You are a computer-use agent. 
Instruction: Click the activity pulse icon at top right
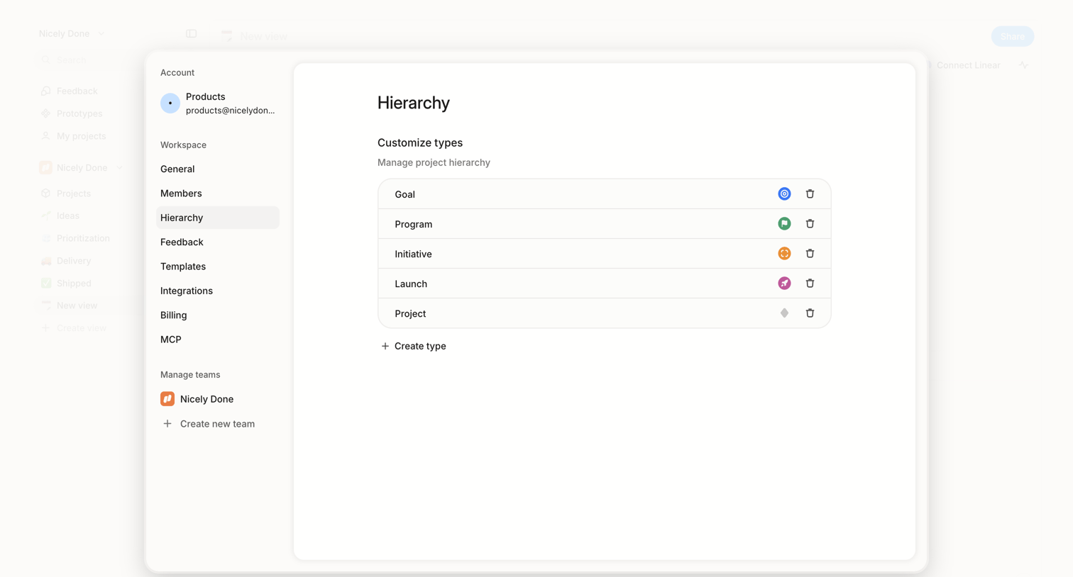(x=1023, y=65)
